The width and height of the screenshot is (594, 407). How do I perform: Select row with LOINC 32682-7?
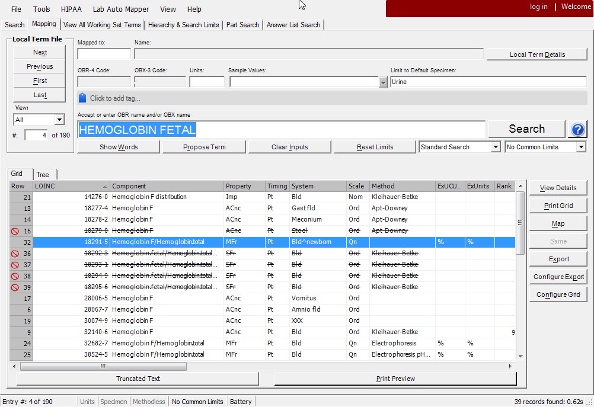pos(263,344)
